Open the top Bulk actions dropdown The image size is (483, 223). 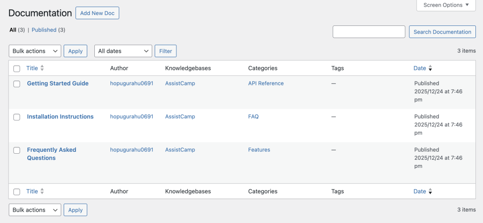[35, 51]
